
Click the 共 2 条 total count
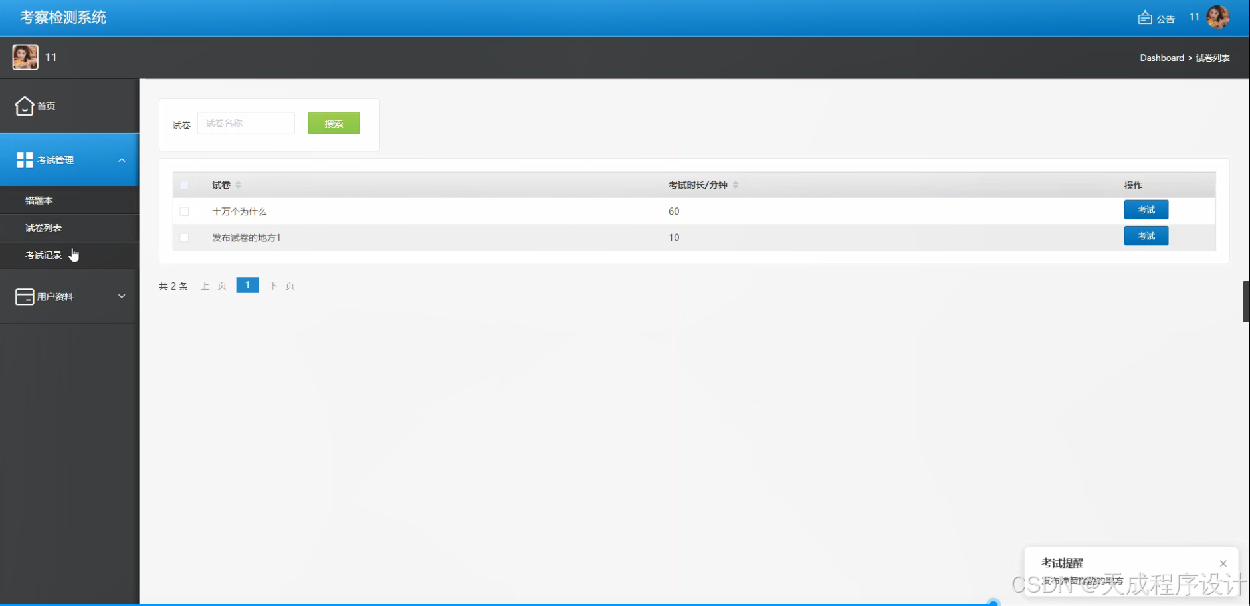[173, 286]
